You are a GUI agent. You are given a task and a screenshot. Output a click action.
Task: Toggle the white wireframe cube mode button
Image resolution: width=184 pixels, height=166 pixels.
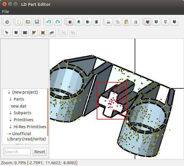point(165,22)
